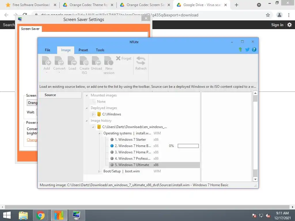Click the WIM label beside boot.wim
Viewport: 295px width, 221px height.
pyautogui.click(x=157, y=172)
